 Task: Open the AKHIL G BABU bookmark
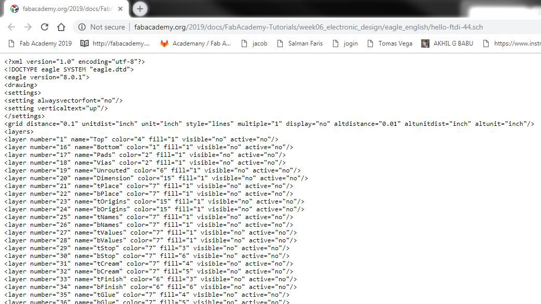[x=447, y=44]
